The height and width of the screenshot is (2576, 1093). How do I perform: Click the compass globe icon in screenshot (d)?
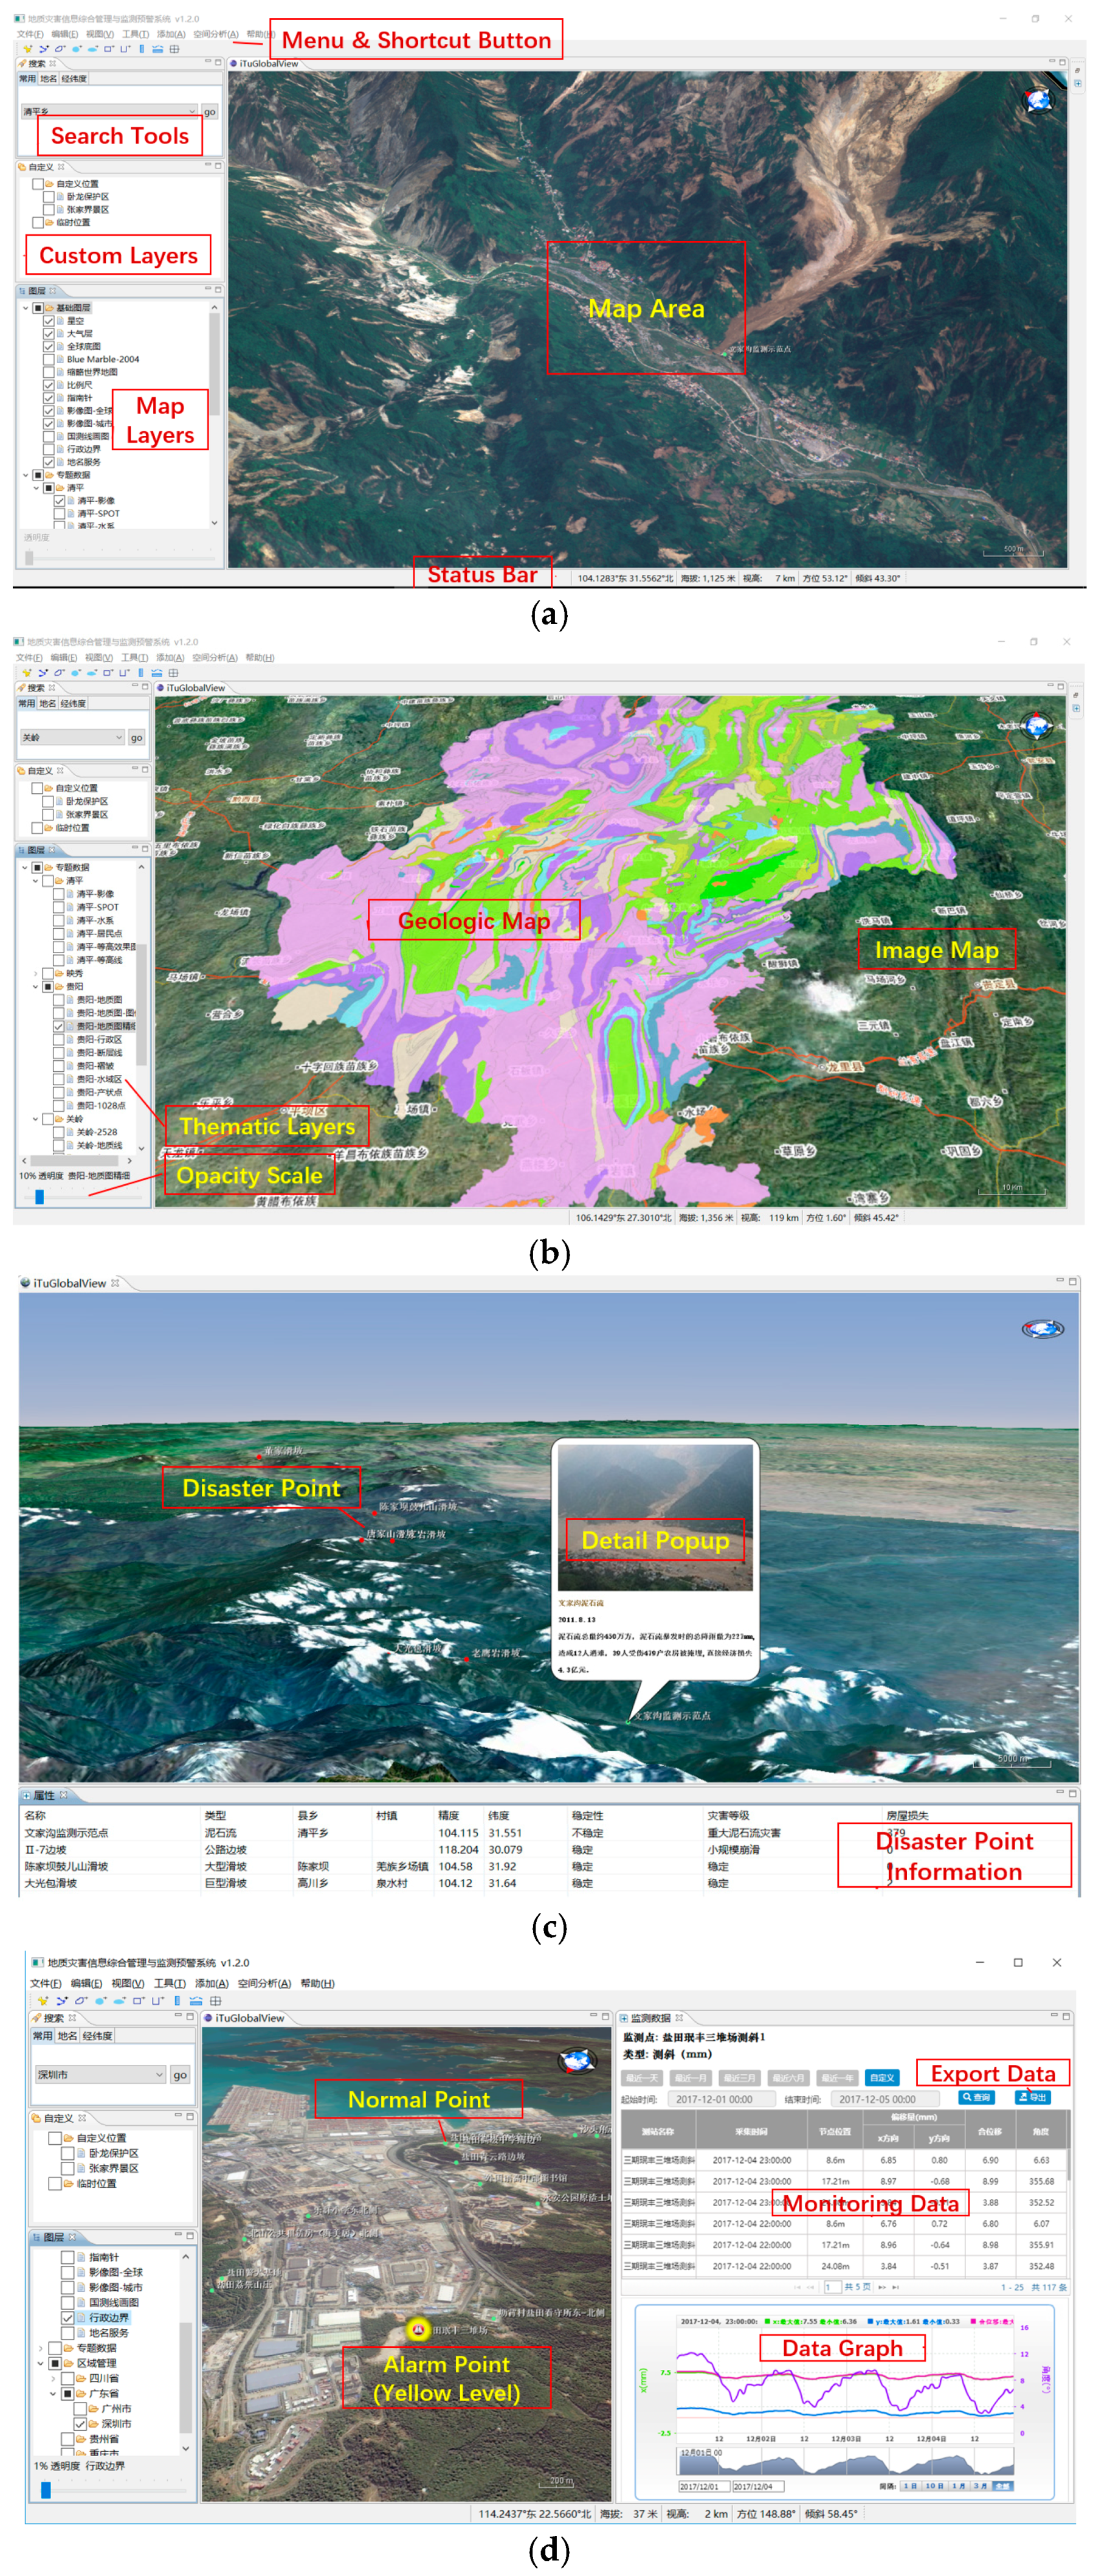tap(576, 2060)
